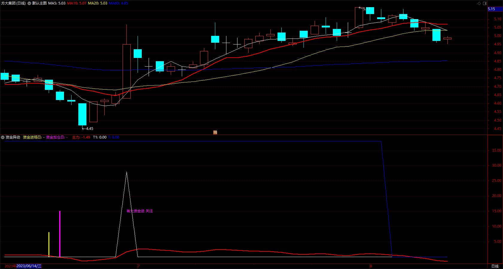Screen dimensions: 503x269
Task: Click the 日线 period button at bottom right
Action: coord(495,266)
